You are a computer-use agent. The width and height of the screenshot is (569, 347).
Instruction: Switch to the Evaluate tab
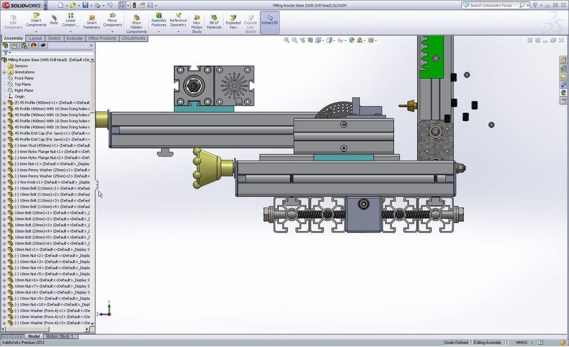coord(74,38)
